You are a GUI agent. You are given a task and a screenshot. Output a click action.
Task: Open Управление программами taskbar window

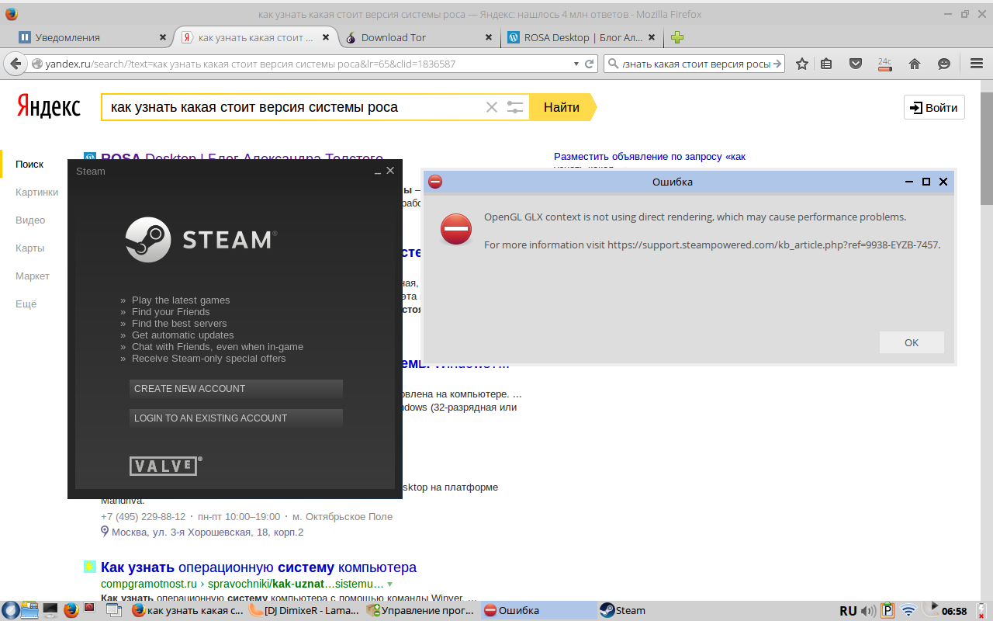pos(420,610)
